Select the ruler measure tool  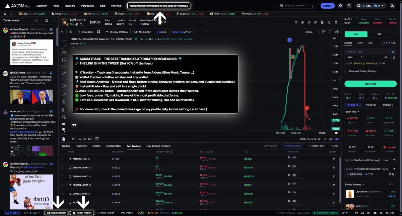[x=64, y=95]
